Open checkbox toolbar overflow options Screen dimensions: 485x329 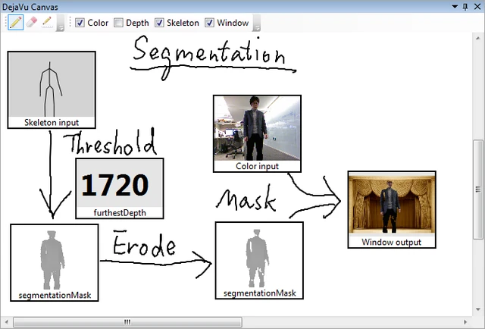coord(256,23)
